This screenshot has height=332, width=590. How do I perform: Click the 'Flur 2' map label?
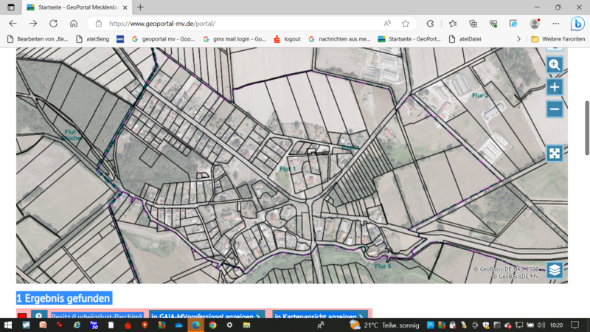click(x=480, y=96)
